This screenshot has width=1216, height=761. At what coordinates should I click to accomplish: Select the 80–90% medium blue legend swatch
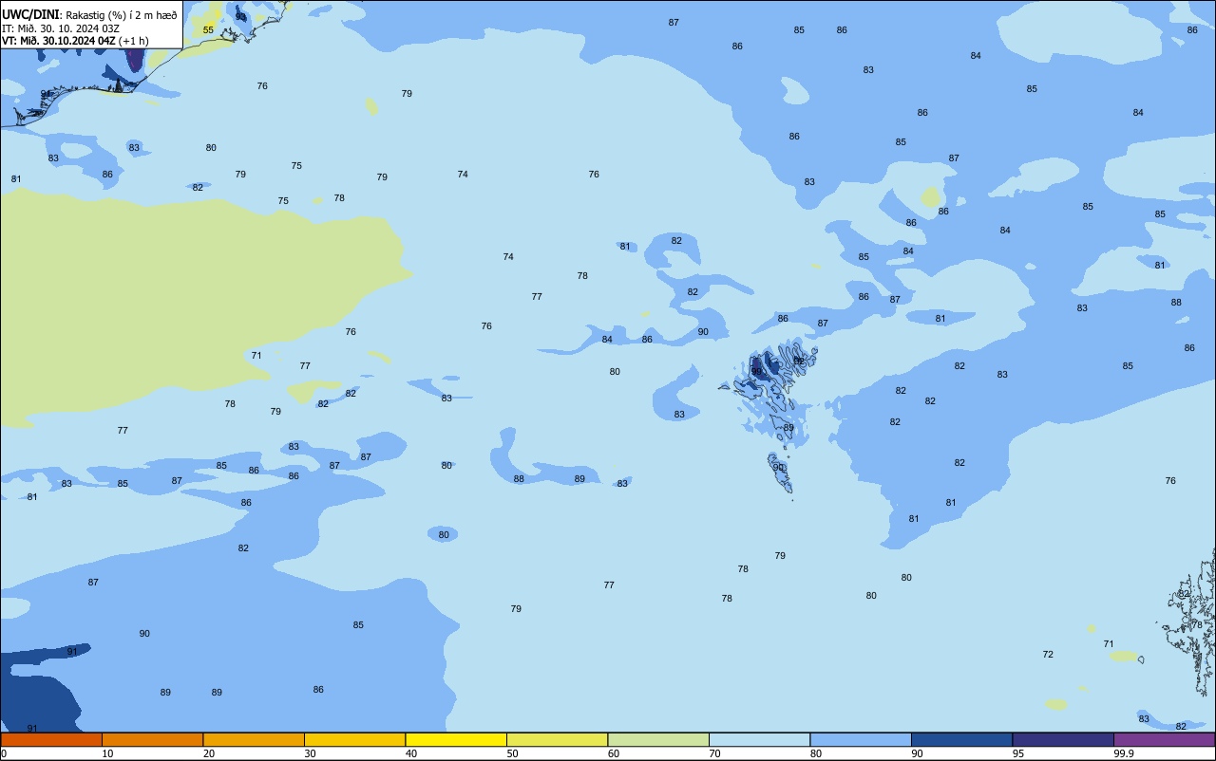tap(861, 739)
